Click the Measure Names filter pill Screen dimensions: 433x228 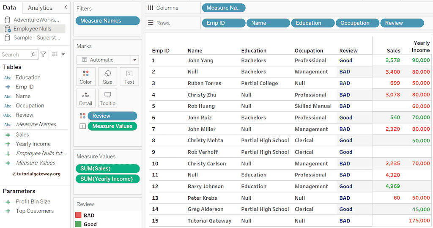click(x=107, y=21)
